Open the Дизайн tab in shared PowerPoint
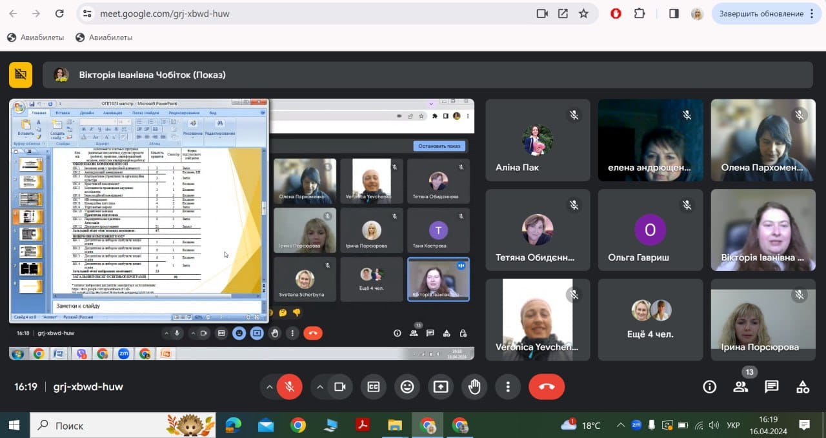This screenshot has height=438, width=826. [x=86, y=112]
